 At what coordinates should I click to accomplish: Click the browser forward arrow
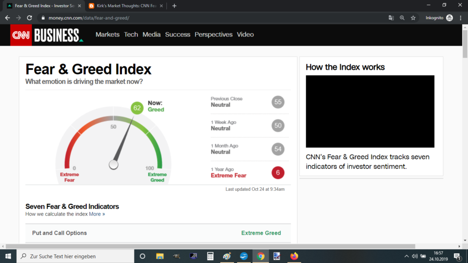click(x=18, y=18)
